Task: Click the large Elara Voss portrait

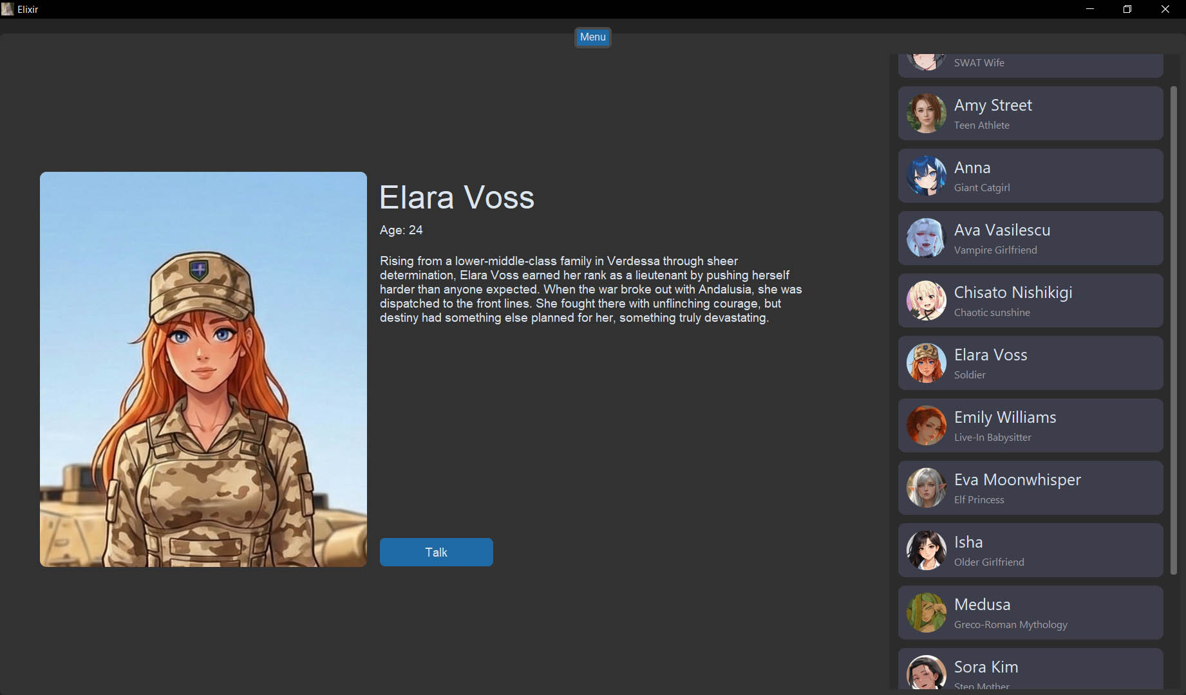Action: click(x=203, y=369)
